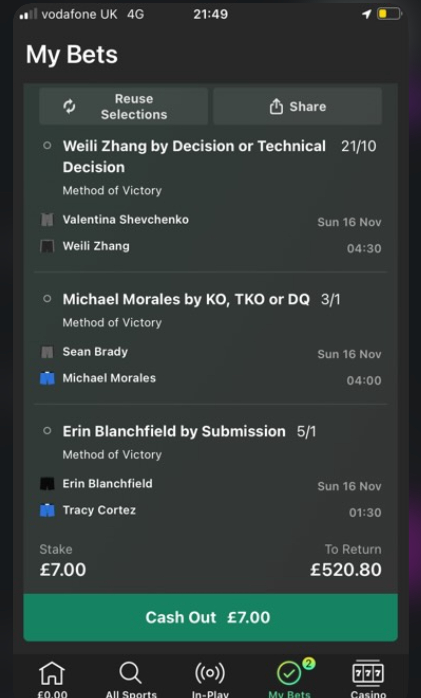Select the Michael Morales selection status circle
This screenshot has width=421, height=698.
click(x=47, y=298)
